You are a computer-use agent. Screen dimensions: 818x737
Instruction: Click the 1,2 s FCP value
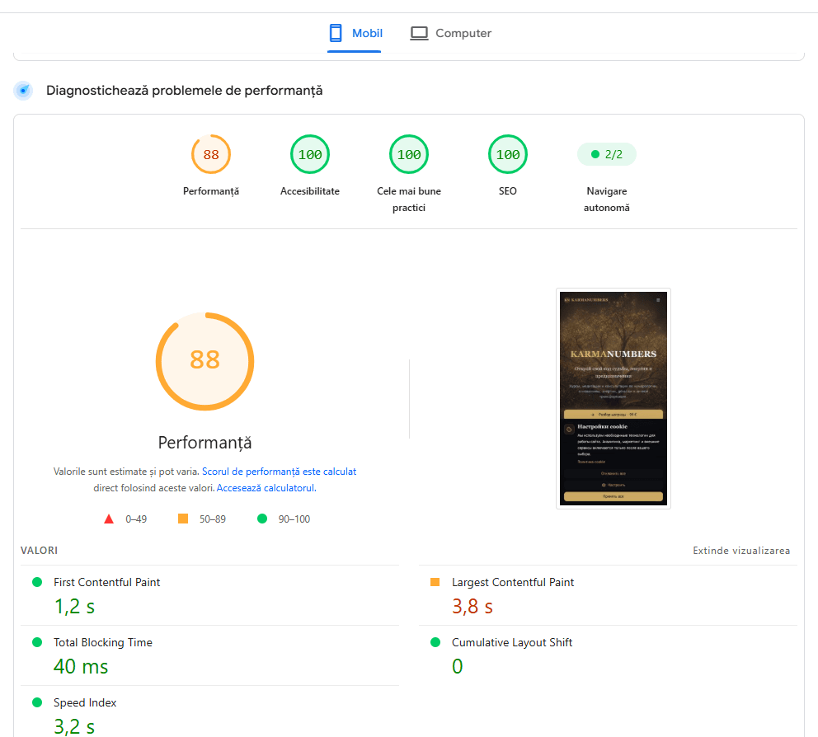pyautogui.click(x=74, y=607)
